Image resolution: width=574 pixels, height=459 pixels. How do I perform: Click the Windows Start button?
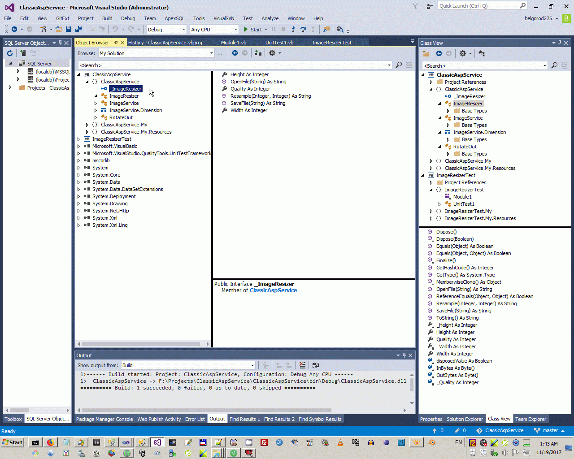[12, 442]
